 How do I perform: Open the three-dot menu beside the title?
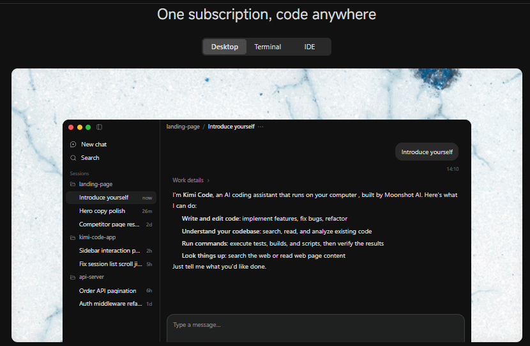(x=261, y=127)
